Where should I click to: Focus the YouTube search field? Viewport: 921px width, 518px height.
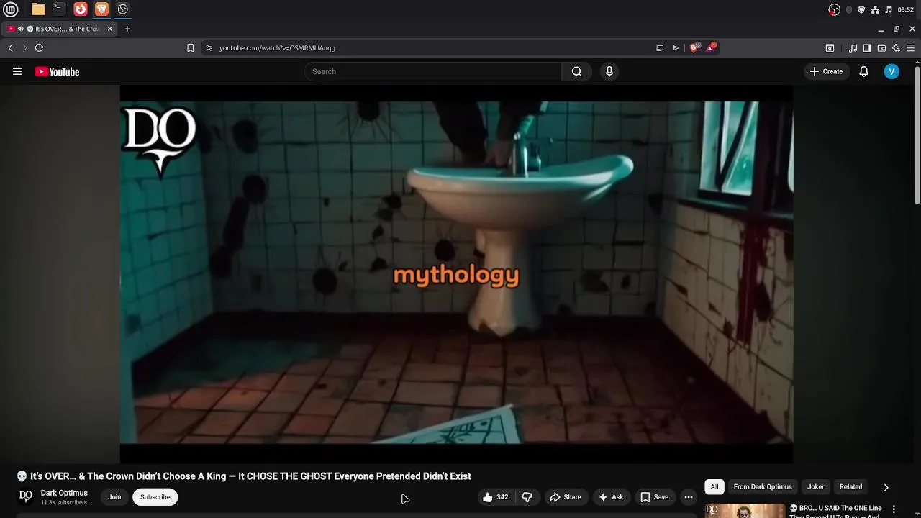pyautogui.click(x=434, y=71)
